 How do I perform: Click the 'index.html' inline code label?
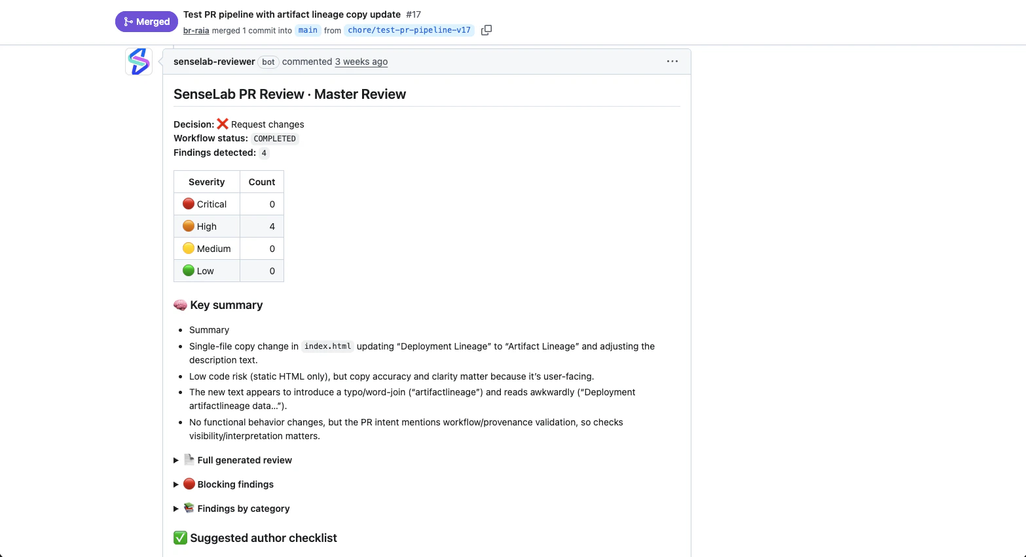pos(327,346)
